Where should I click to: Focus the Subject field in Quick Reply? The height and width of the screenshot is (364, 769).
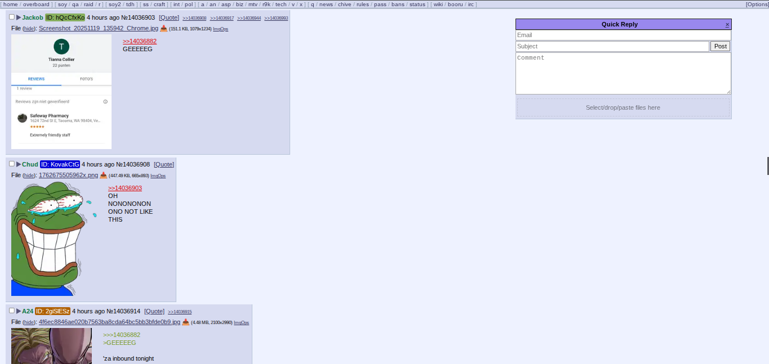(x=612, y=46)
